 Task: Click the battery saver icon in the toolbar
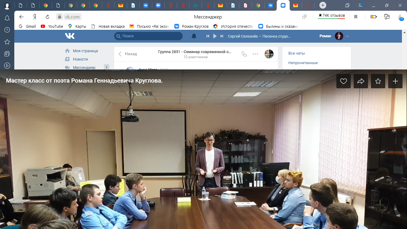point(373,17)
